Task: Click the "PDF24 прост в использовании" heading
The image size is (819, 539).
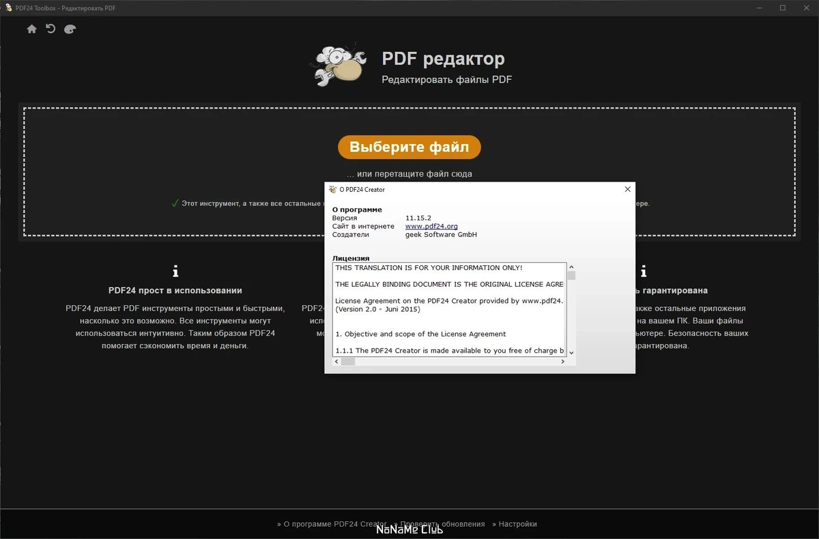Action: [x=175, y=290]
